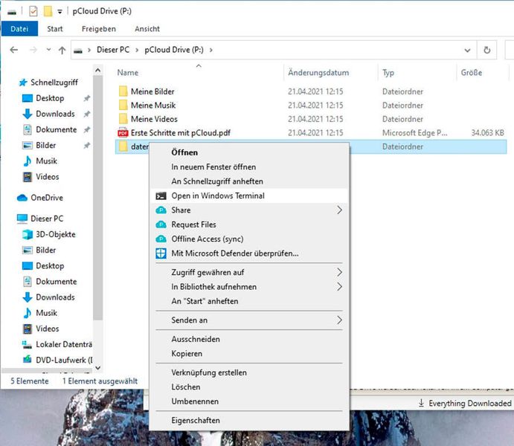This screenshot has height=446, width=514.
Task: Click the navigation pane scroll-up arrow
Action: point(97,71)
